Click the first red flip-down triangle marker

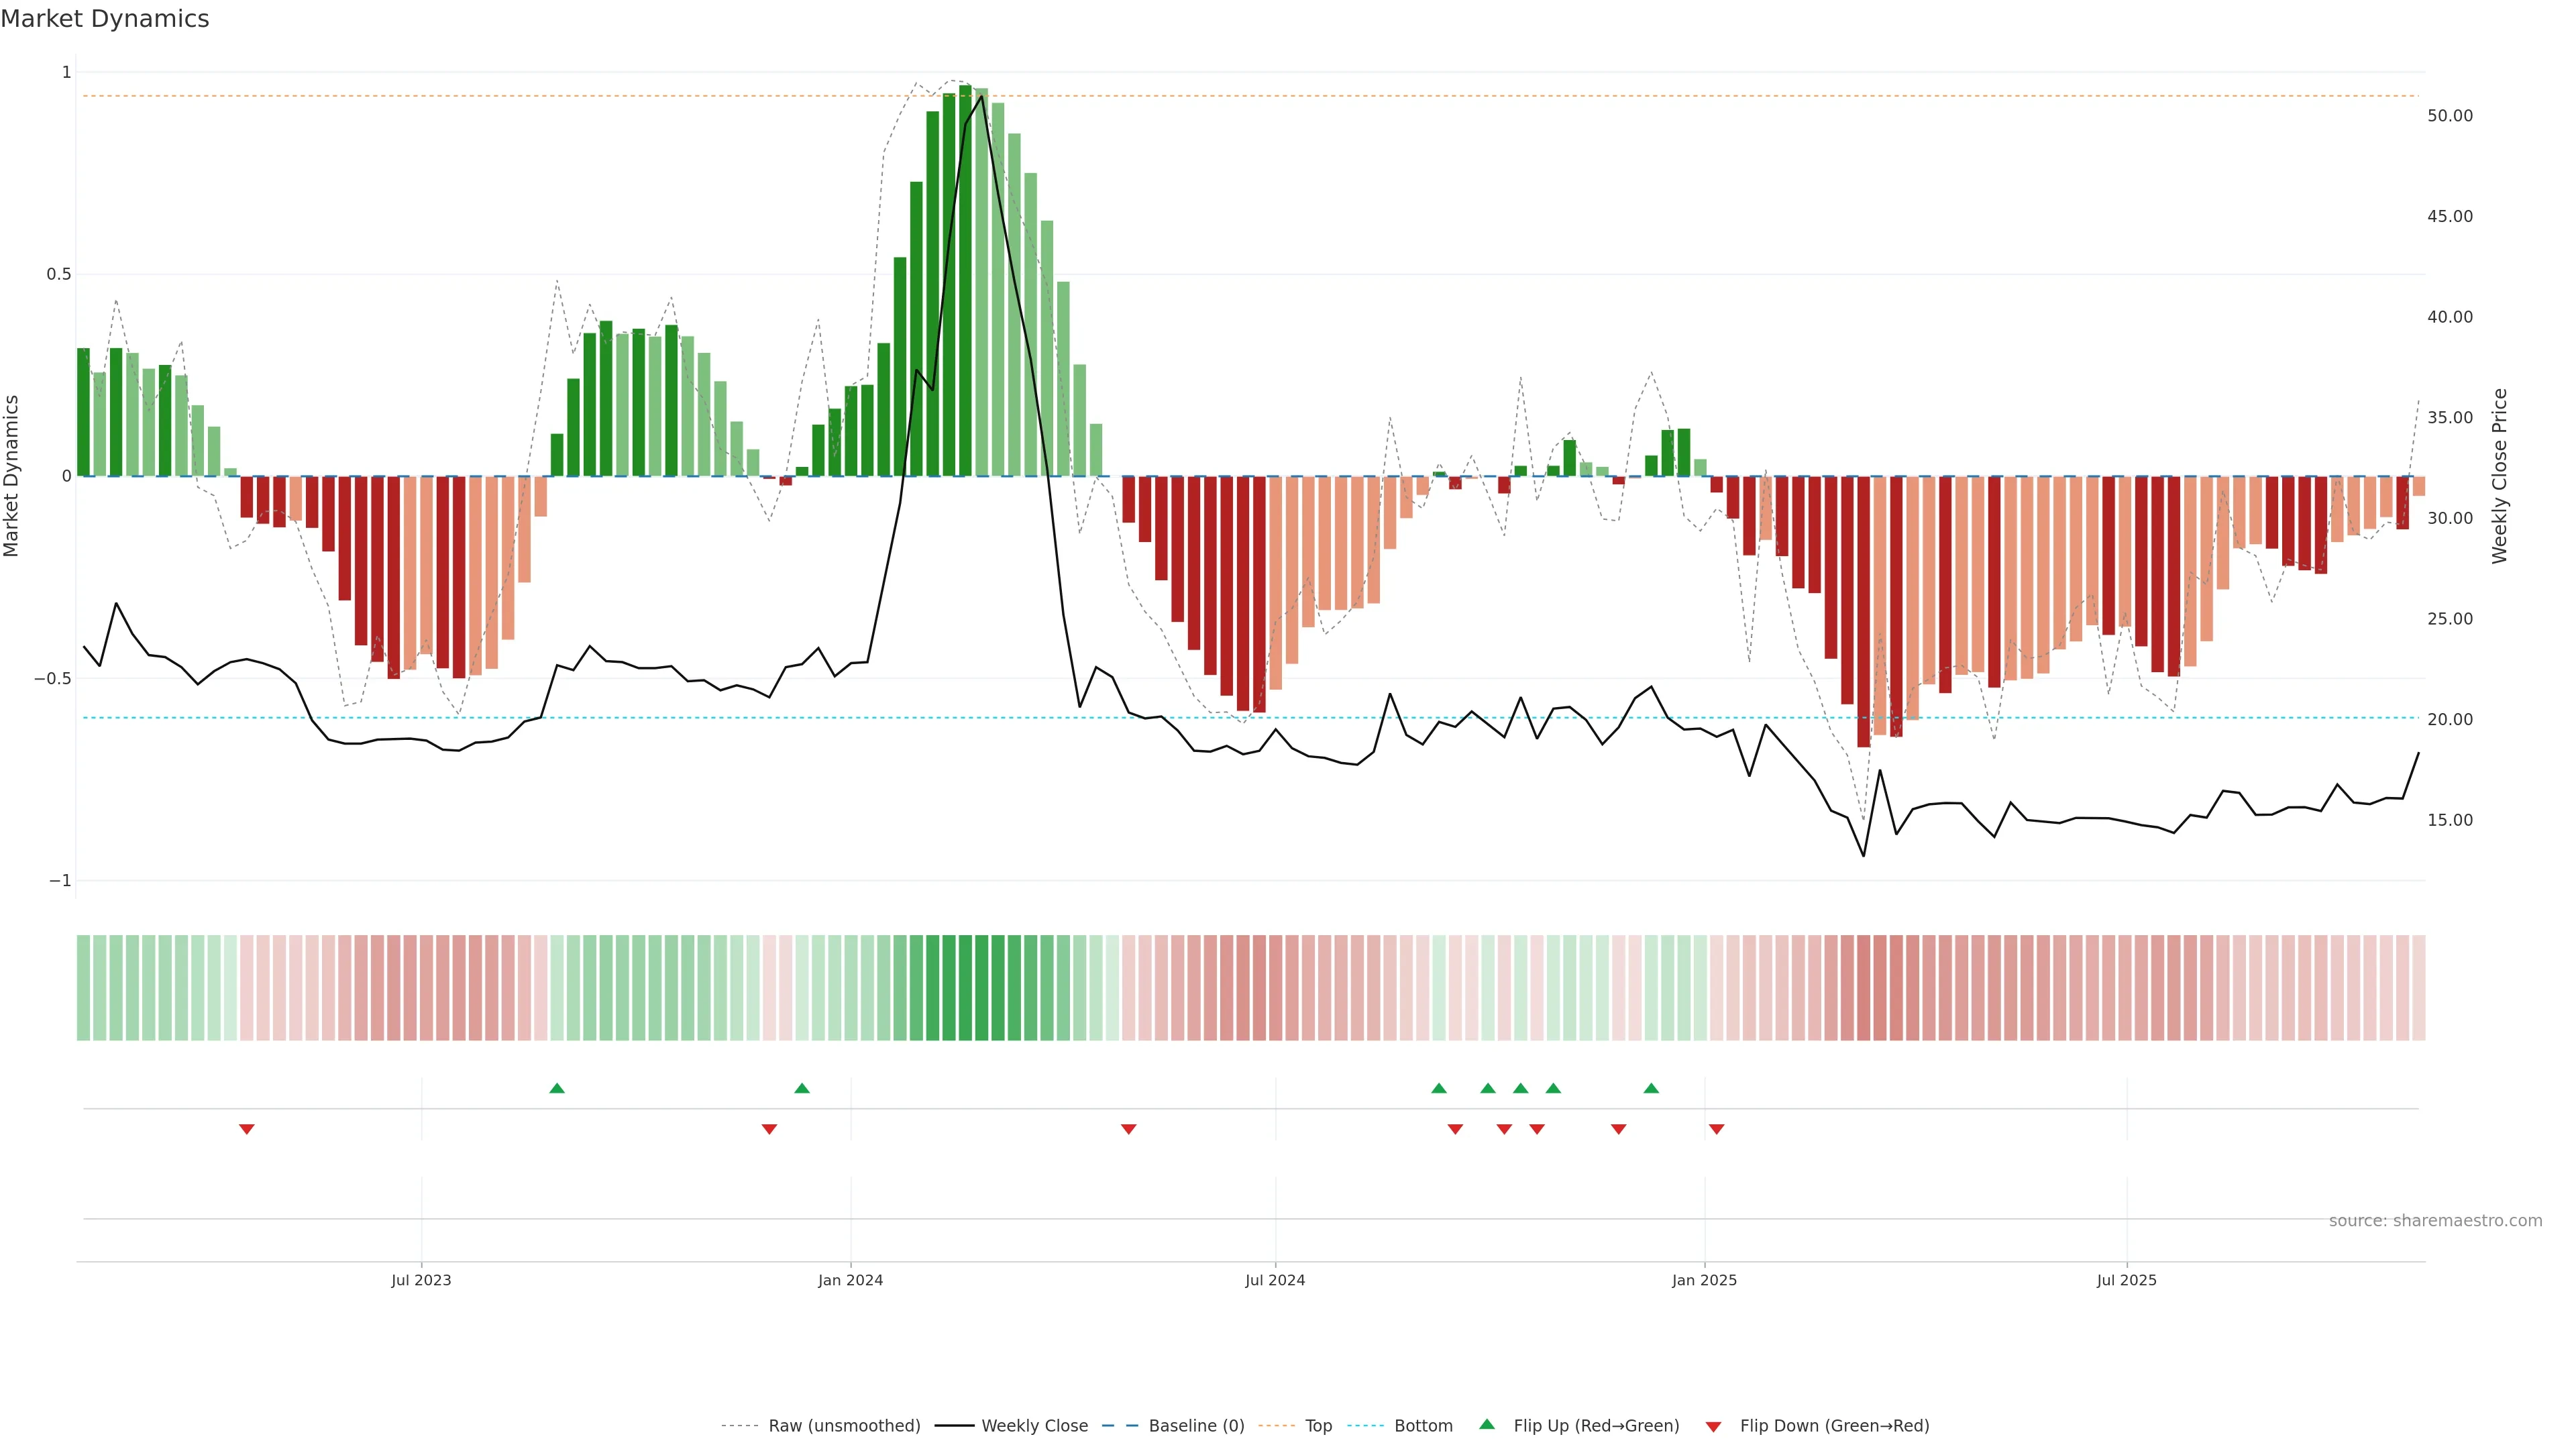(247, 1129)
